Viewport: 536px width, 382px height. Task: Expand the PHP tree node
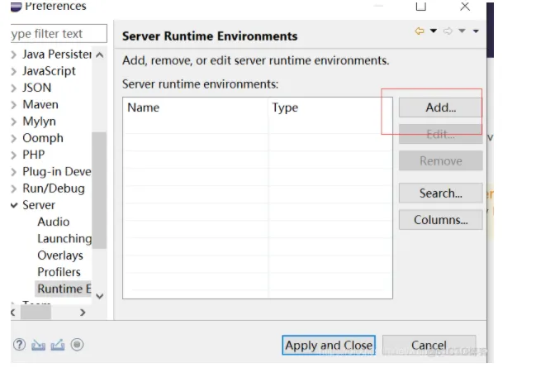[x=14, y=155]
